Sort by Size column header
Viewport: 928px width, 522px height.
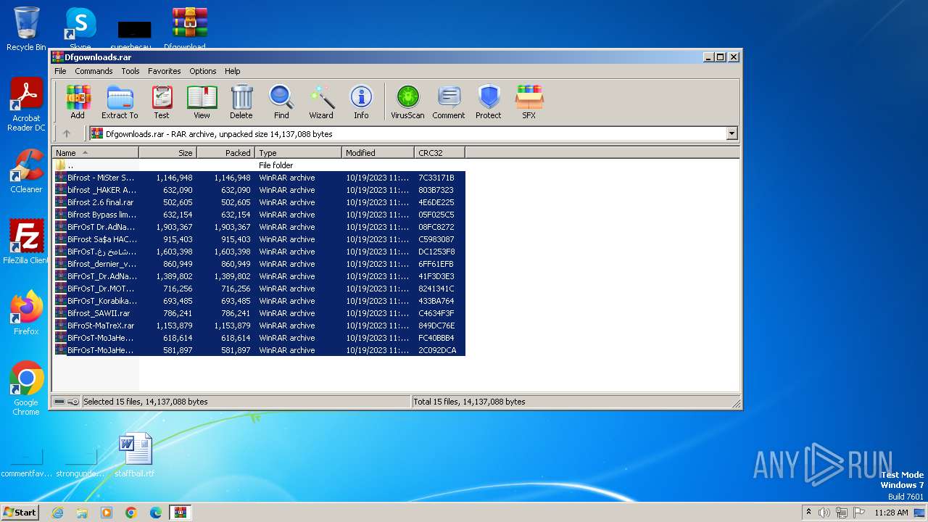coord(168,153)
